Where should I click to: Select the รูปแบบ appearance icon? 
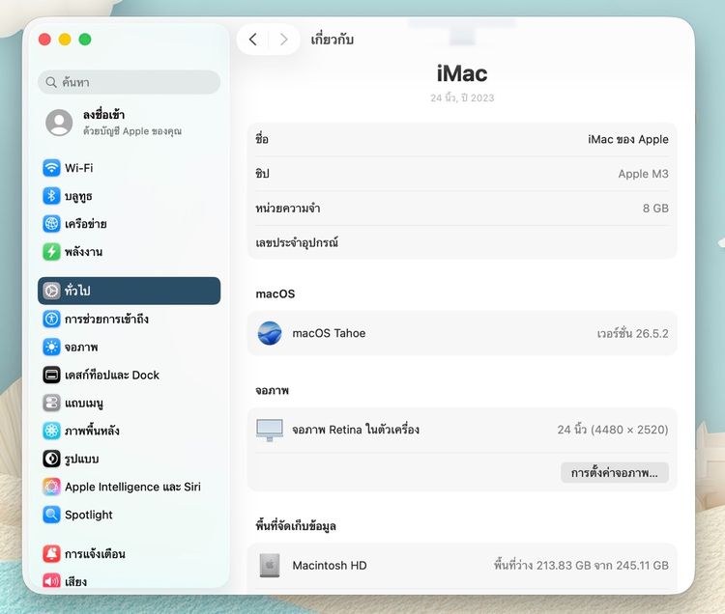(51, 459)
